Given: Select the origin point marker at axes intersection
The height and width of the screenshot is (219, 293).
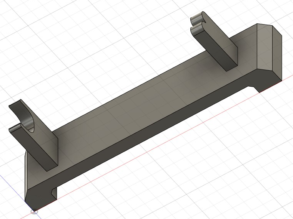Looking at the screenshot, I should click(34, 212).
